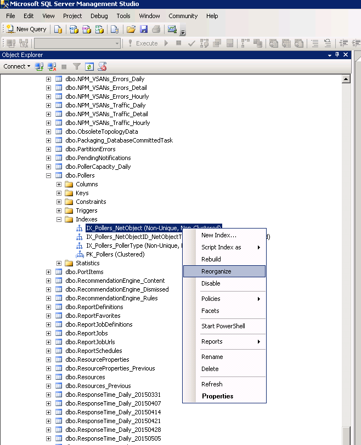The image size is (361, 445).
Task: Toggle the Object Explorer auto-hide pin
Action: 337,54
